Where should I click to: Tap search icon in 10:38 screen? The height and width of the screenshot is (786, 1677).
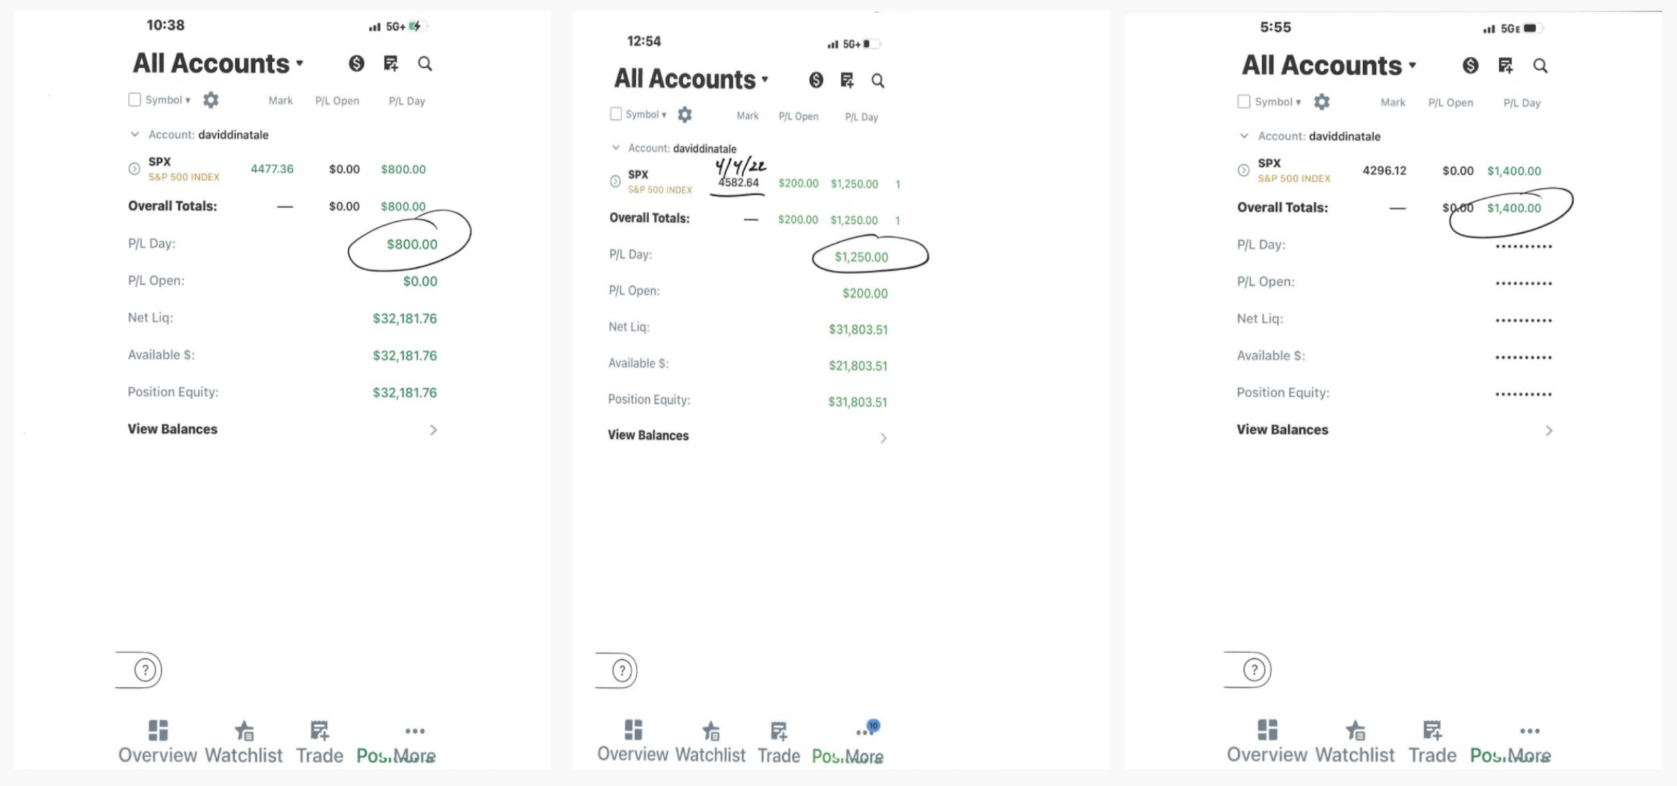(424, 63)
